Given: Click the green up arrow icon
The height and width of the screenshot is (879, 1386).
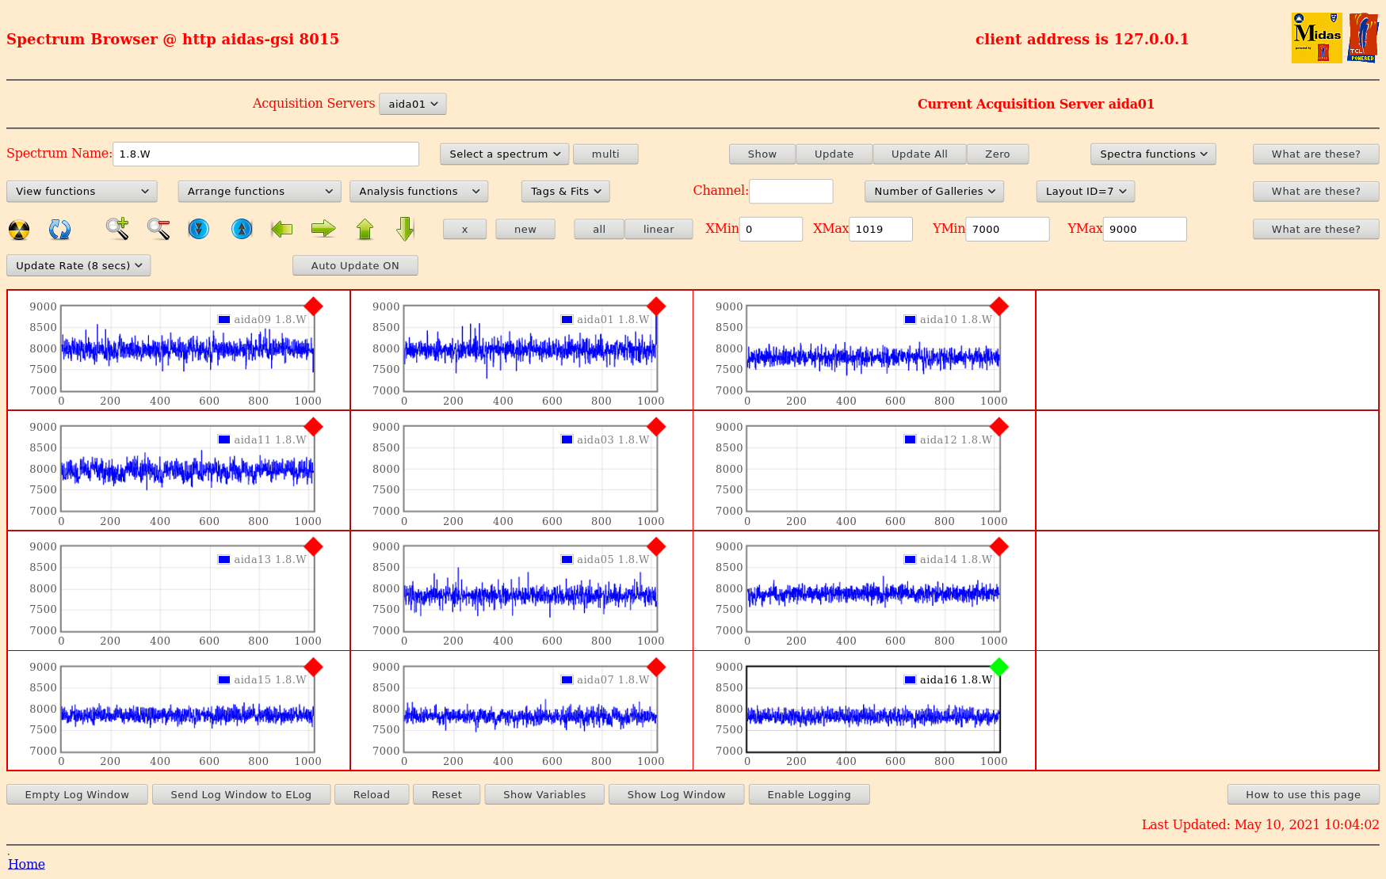Looking at the screenshot, I should [365, 229].
